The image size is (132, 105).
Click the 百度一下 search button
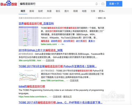click(x=114, y=4)
